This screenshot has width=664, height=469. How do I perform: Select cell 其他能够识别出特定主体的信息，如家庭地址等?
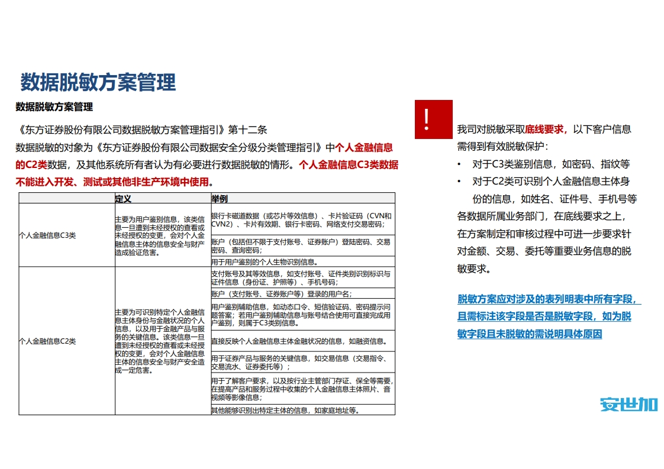point(303,410)
